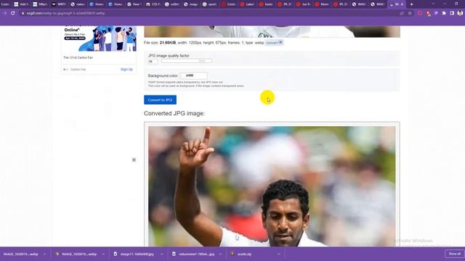Click the 'Converted JPG image:' heading
Viewport: 465px width, 261px height.
click(x=174, y=113)
